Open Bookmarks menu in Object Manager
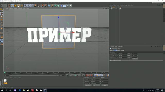The image size is (165, 92). 131,5
